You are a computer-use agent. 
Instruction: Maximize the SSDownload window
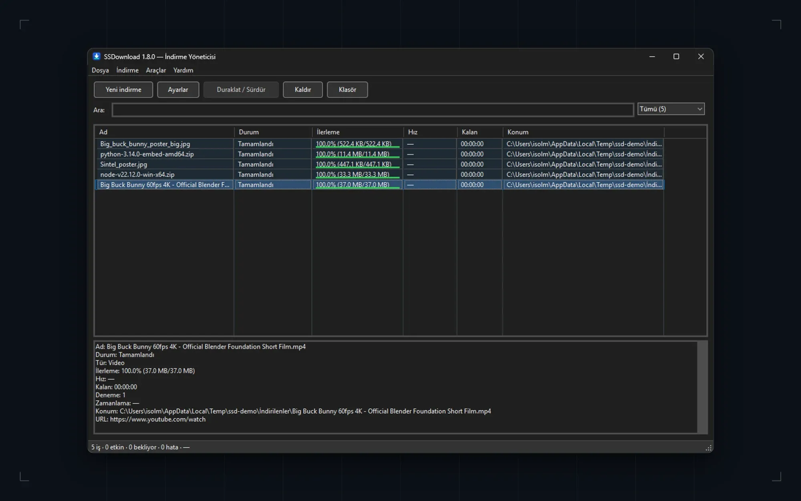pos(676,57)
